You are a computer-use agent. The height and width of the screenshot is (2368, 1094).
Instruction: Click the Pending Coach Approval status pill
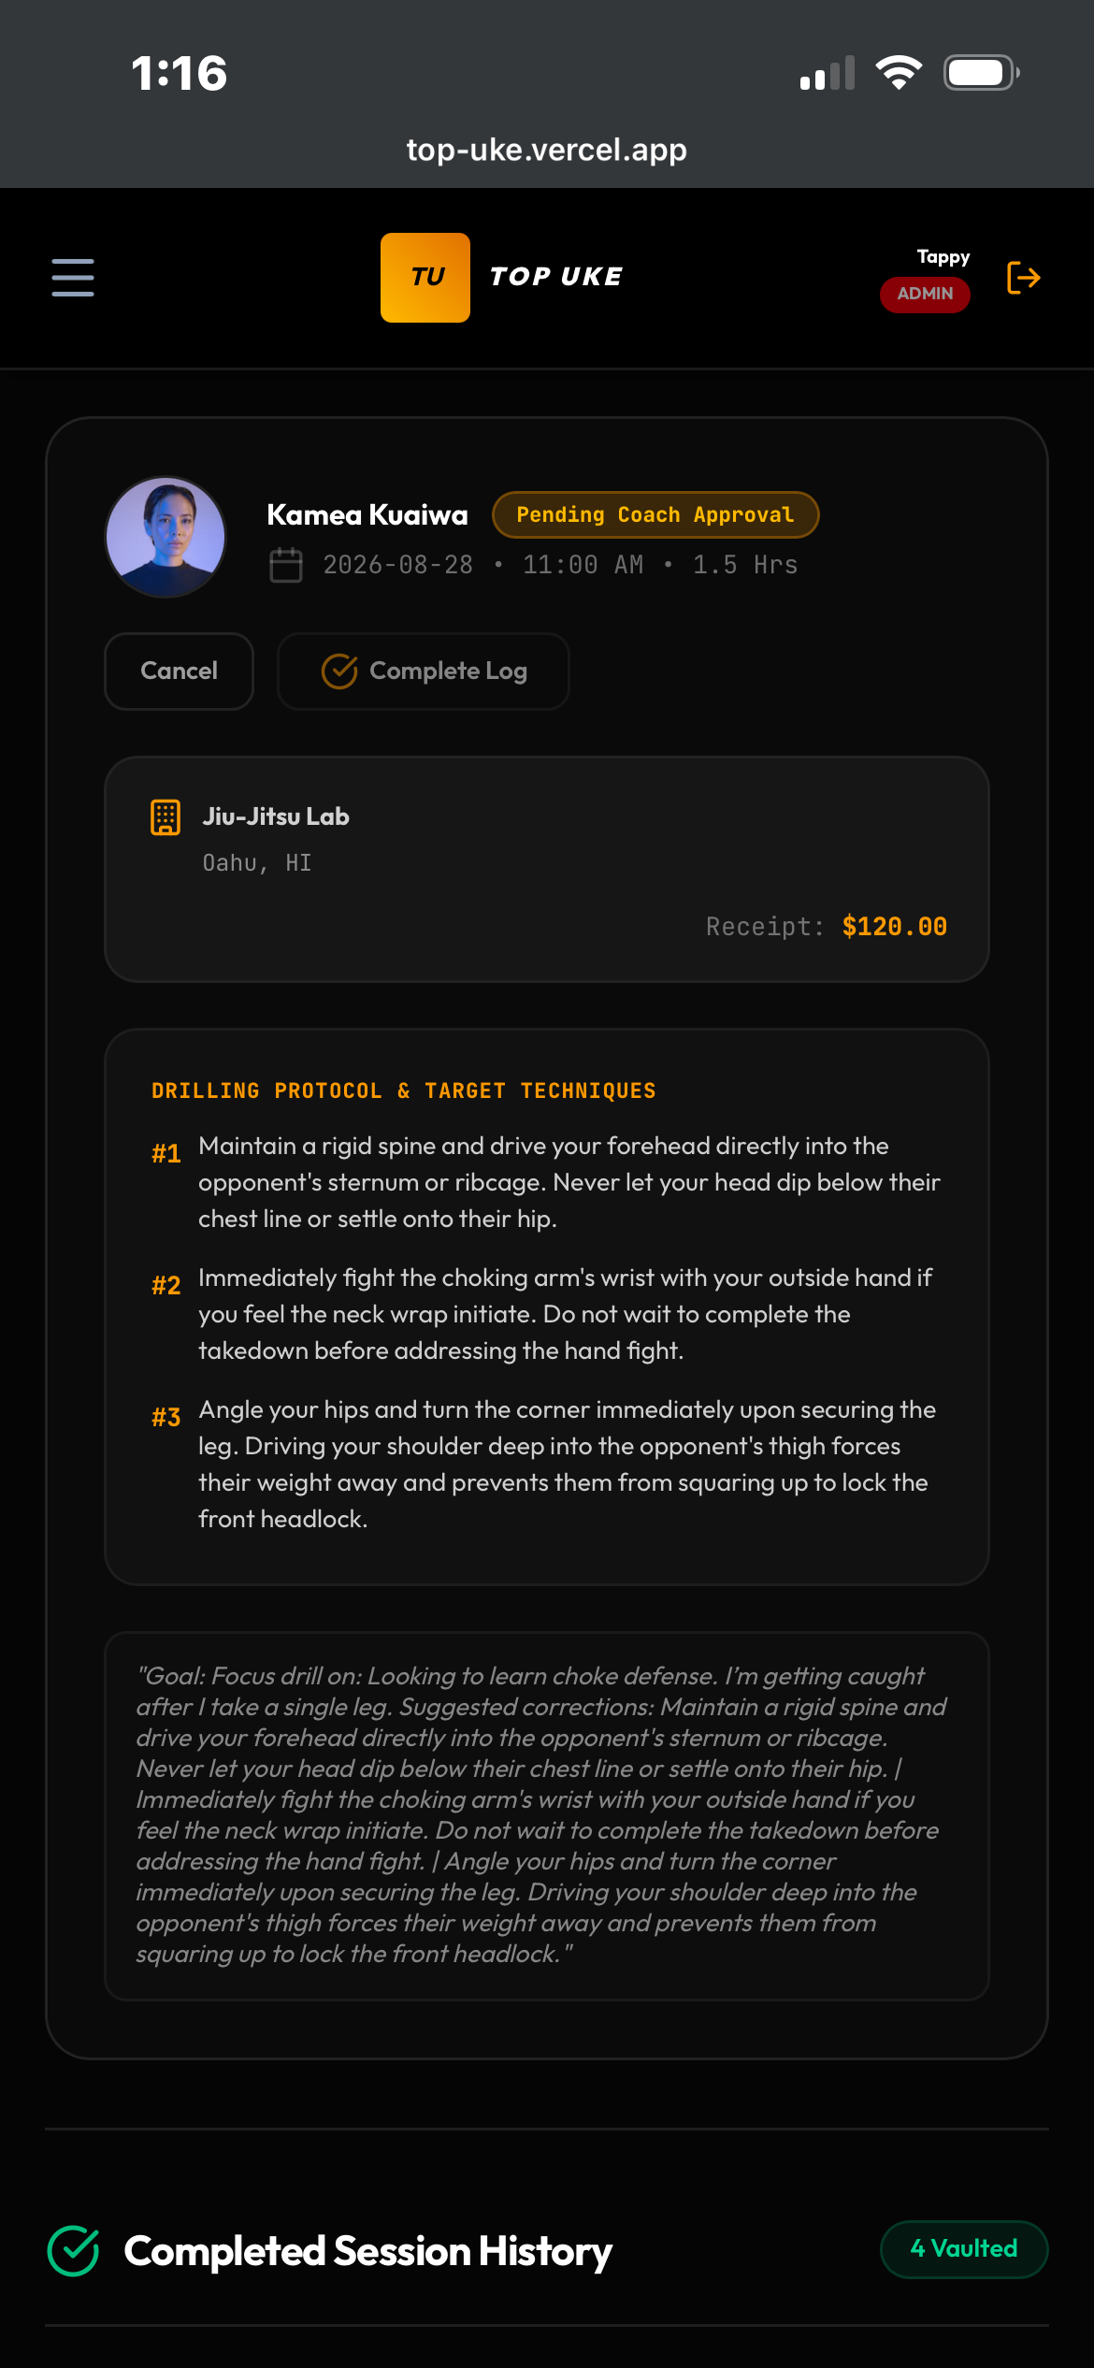click(x=655, y=514)
